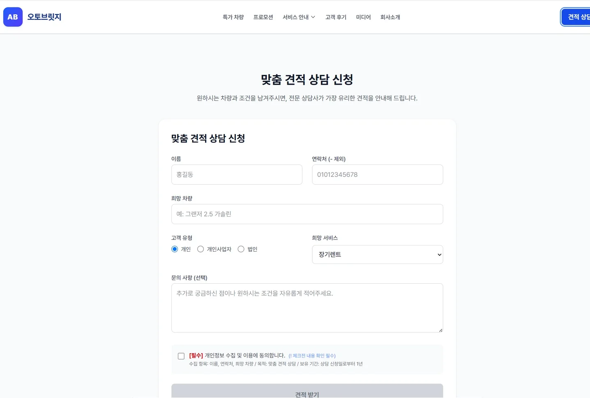This screenshot has width=590, height=398.
Task: Click the 원하시는 차량과 조건 subtitle text
Action: 307,98
